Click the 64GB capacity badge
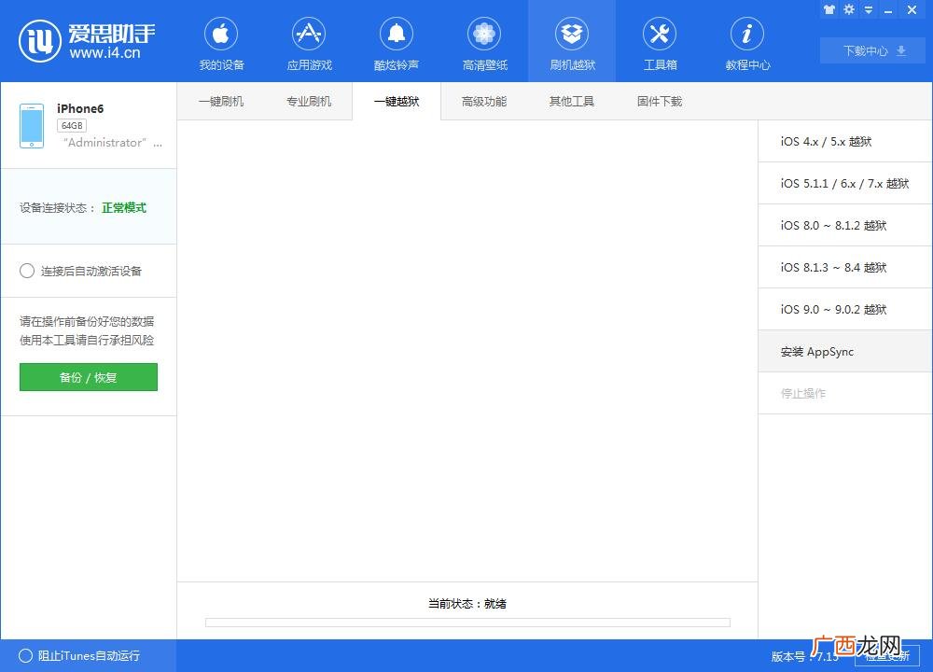 (x=72, y=126)
